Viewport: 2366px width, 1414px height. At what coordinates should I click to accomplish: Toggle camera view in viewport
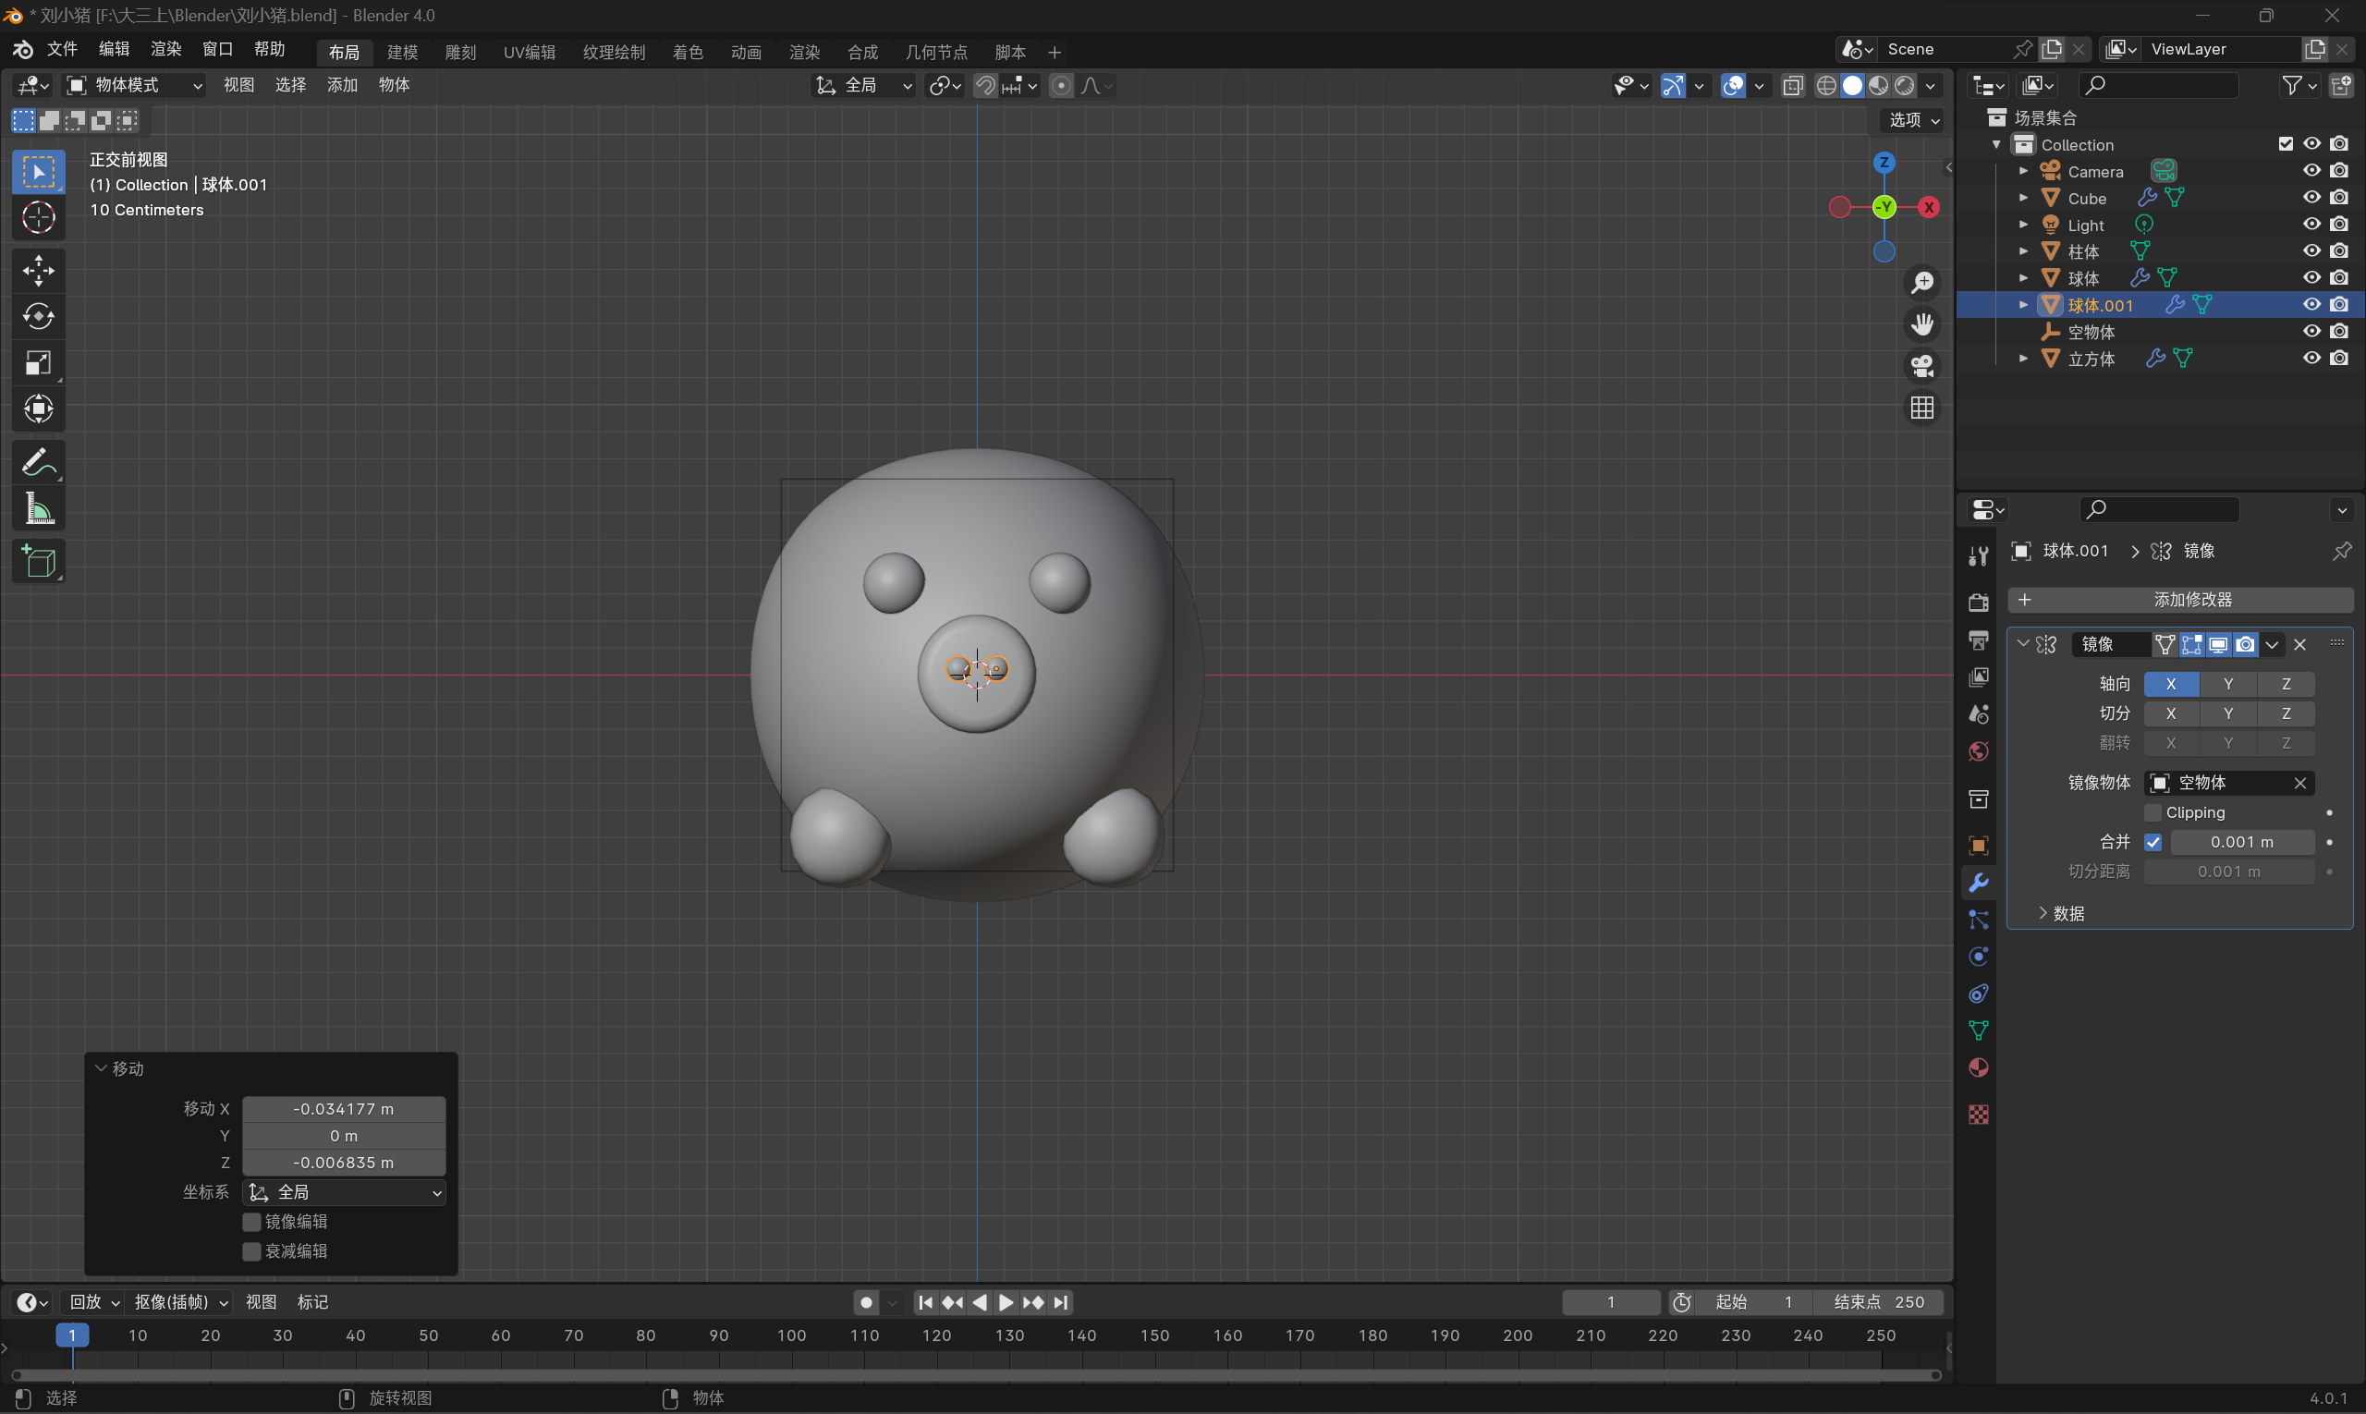pos(1922,366)
